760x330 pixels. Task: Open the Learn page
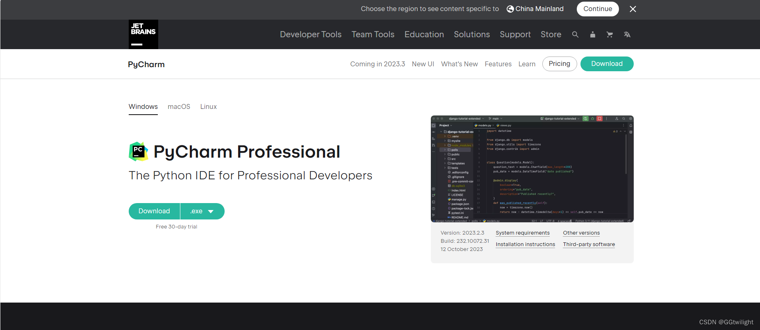[x=527, y=64]
